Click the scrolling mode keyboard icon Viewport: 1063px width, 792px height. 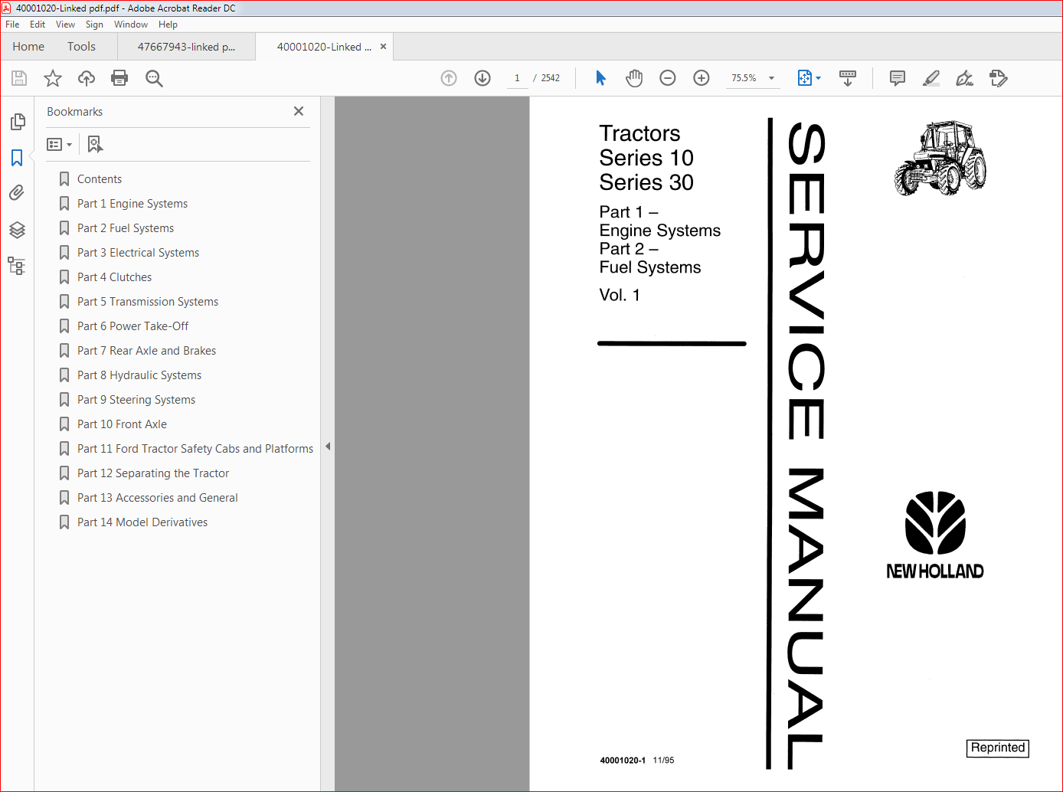click(x=848, y=78)
